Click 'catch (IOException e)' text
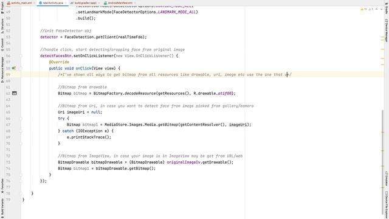The height and width of the screenshot is (219, 389). click(86, 131)
